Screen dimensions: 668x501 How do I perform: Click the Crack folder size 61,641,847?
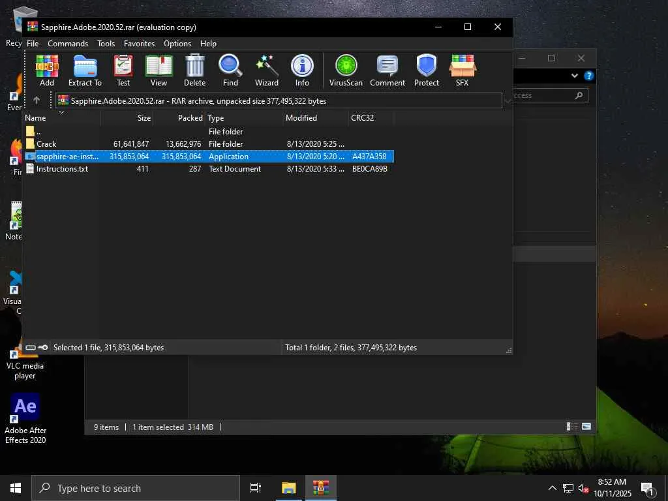pyautogui.click(x=131, y=144)
